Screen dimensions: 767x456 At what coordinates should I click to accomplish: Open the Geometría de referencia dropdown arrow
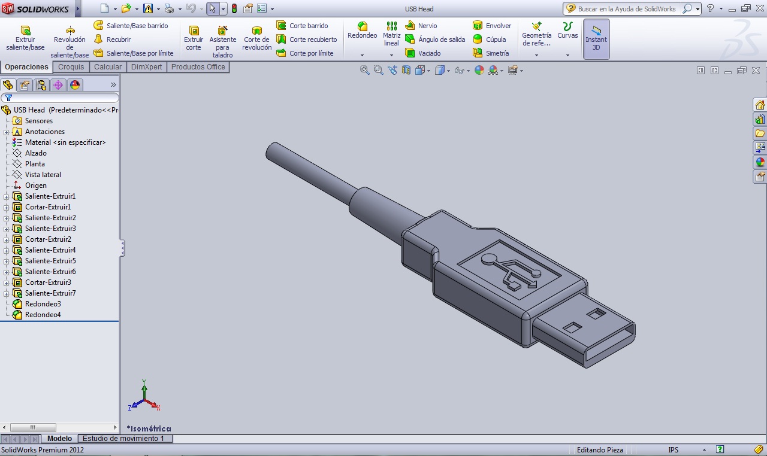pos(536,55)
